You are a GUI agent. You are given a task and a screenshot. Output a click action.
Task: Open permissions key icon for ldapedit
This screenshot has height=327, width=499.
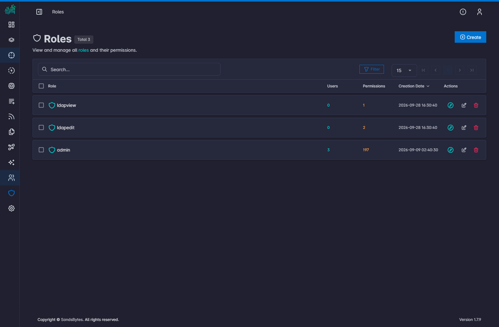point(451,128)
